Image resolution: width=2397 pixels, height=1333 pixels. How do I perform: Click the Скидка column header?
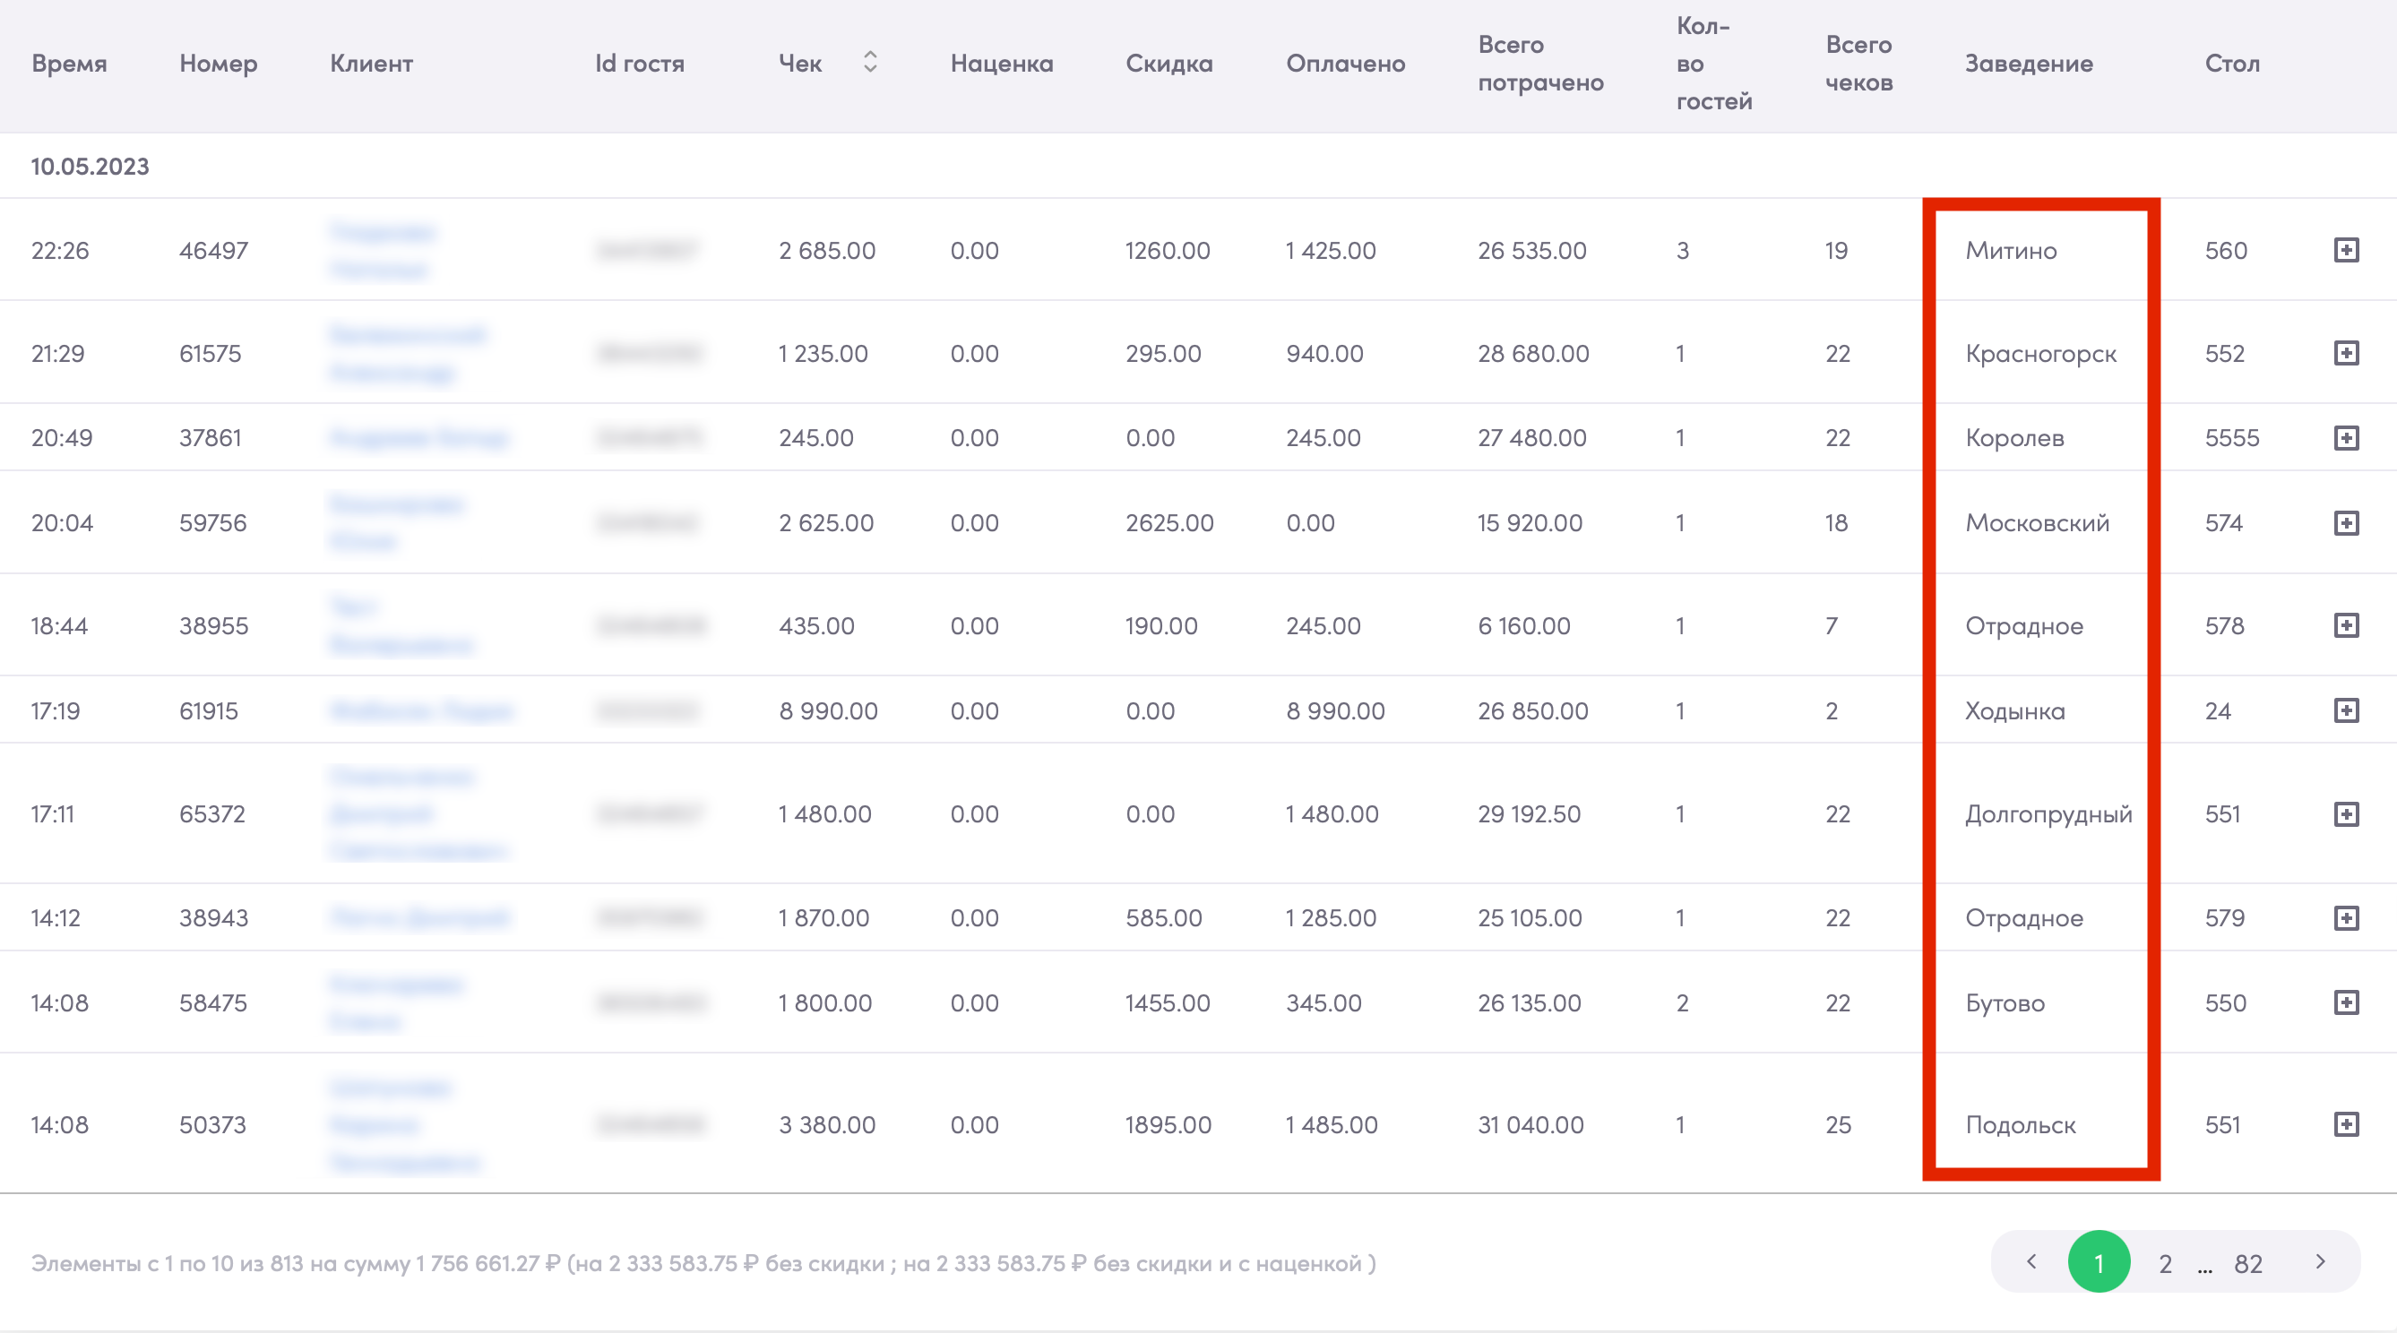click(x=1168, y=64)
